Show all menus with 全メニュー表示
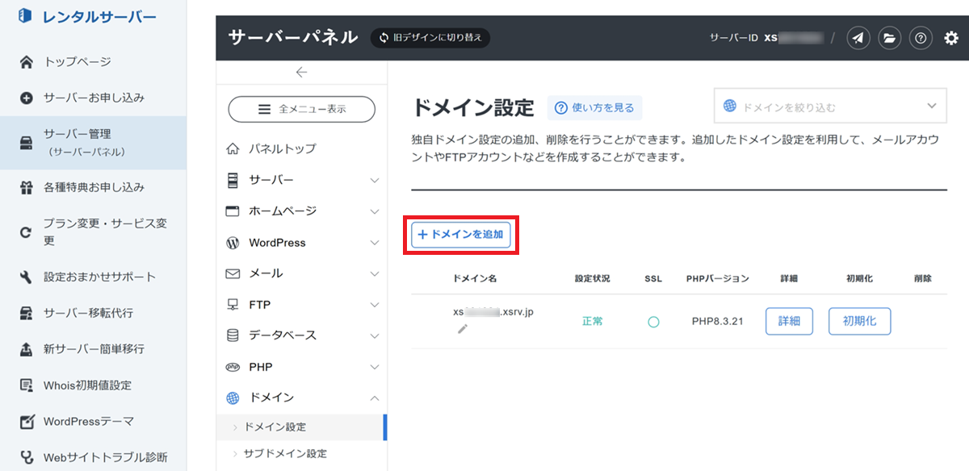This screenshot has height=471, width=969. tap(301, 110)
